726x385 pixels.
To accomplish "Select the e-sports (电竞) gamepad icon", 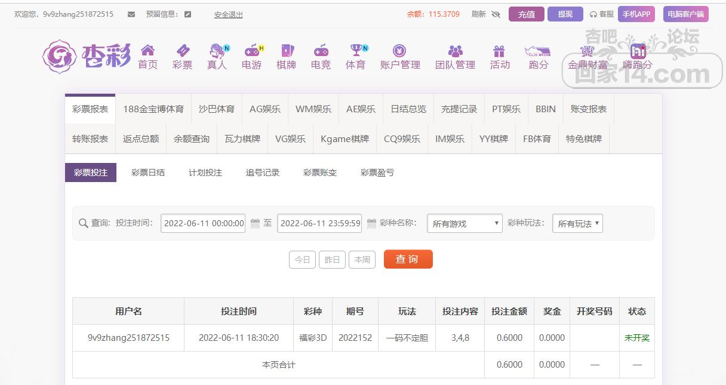I will (x=321, y=50).
